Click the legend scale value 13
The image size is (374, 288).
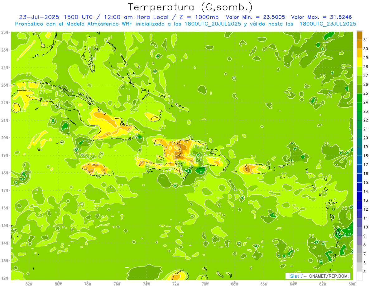pyautogui.click(x=366, y=200)
